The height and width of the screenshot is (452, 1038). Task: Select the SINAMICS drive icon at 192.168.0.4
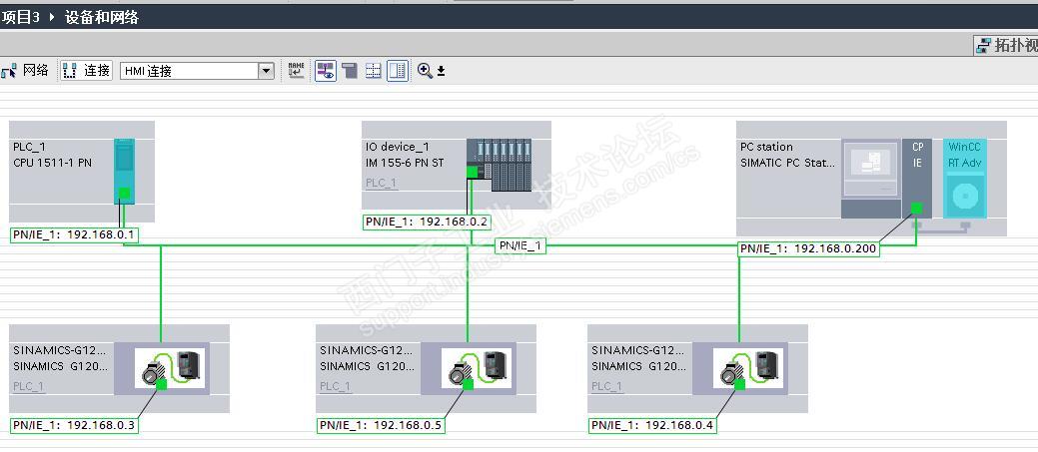[748, 369]
